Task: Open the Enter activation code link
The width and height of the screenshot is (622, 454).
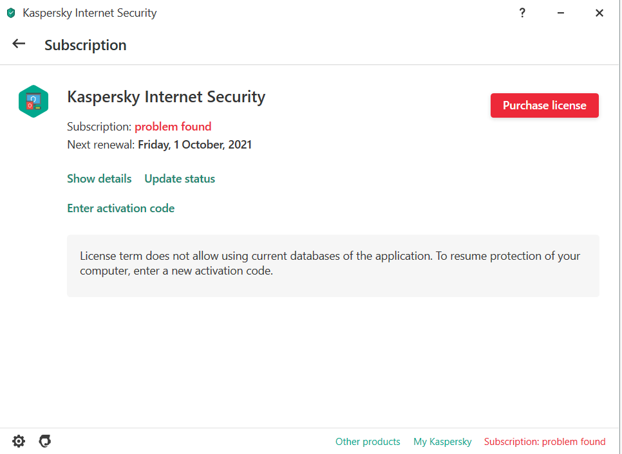Action: pyautogui.click(x=120, y=208)
